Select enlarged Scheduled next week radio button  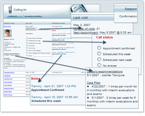click(x=99, y=59)
